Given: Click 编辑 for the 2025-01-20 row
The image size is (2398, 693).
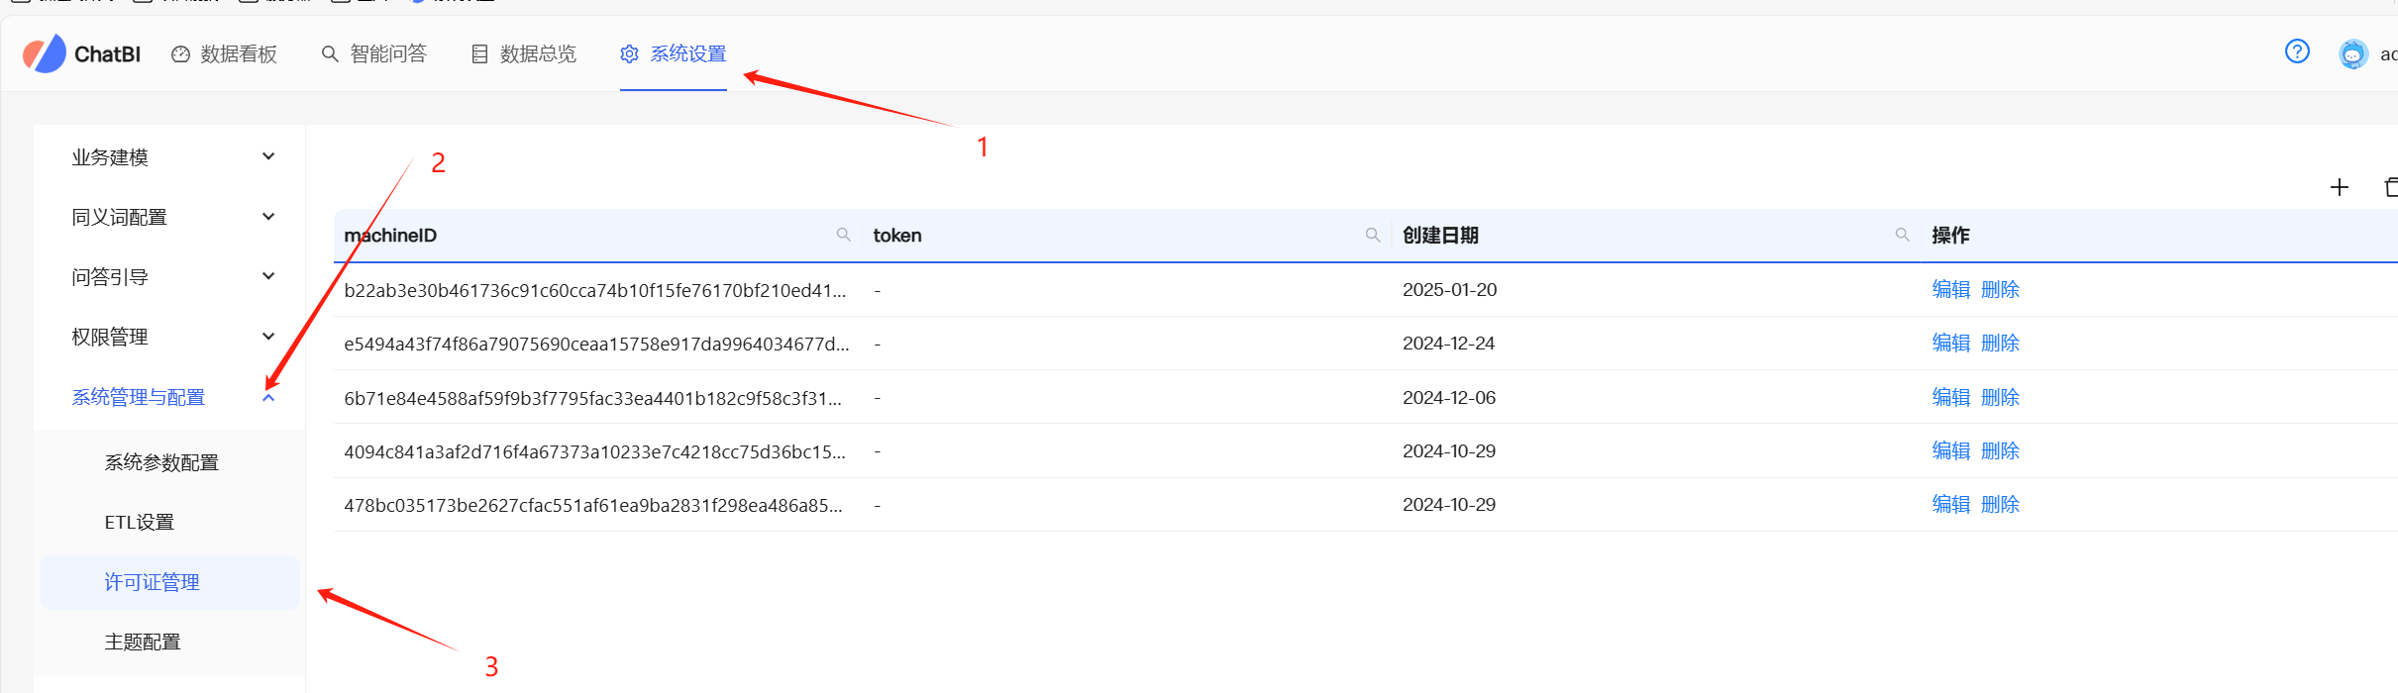Looking at the screenshot, I should (1950, 289).
